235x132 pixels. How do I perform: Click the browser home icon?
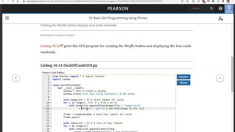(18, 1)
